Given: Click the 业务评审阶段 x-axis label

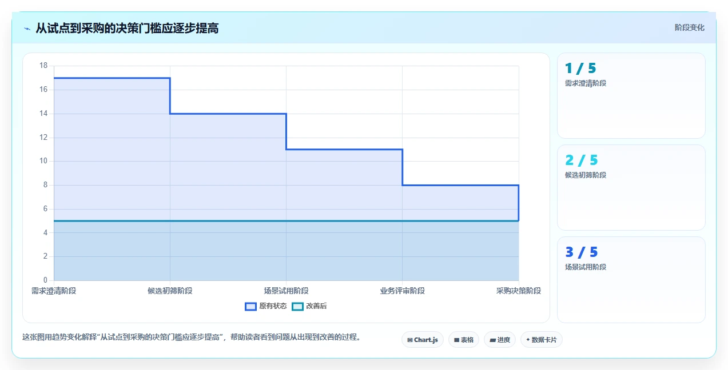Looking at the screenshot, I should 403,291.
